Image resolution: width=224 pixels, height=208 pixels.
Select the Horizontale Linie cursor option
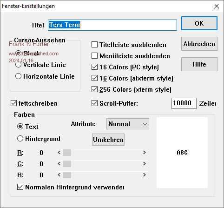point(19,76)
